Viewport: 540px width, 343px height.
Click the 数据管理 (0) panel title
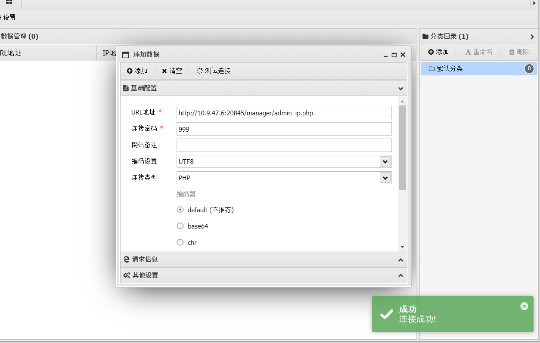19,37
